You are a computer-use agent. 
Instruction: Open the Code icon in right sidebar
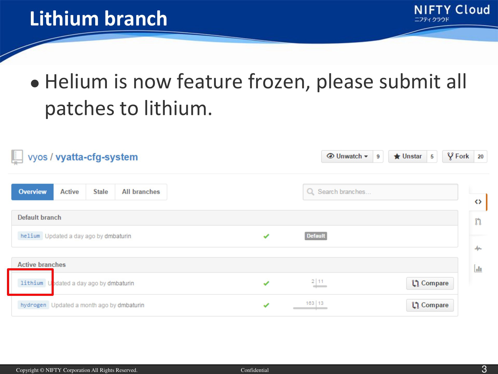(478, 202)
